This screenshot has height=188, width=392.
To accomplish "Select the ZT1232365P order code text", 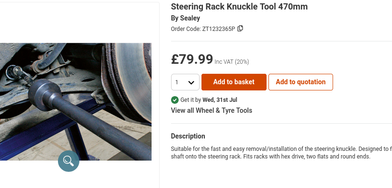I will pos(219,29).
